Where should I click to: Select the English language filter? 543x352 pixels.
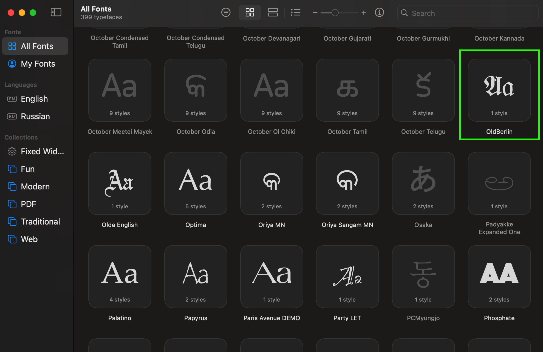point(34,99)
